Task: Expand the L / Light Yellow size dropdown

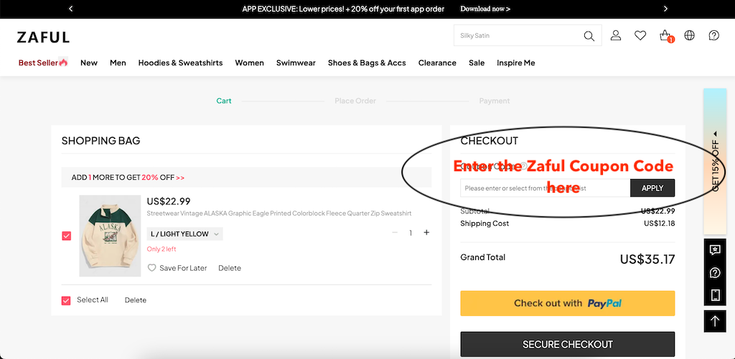Action: [x=184, y=234]
